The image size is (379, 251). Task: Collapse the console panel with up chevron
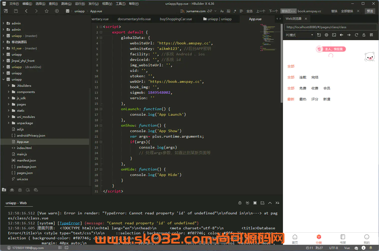[270, 203]
